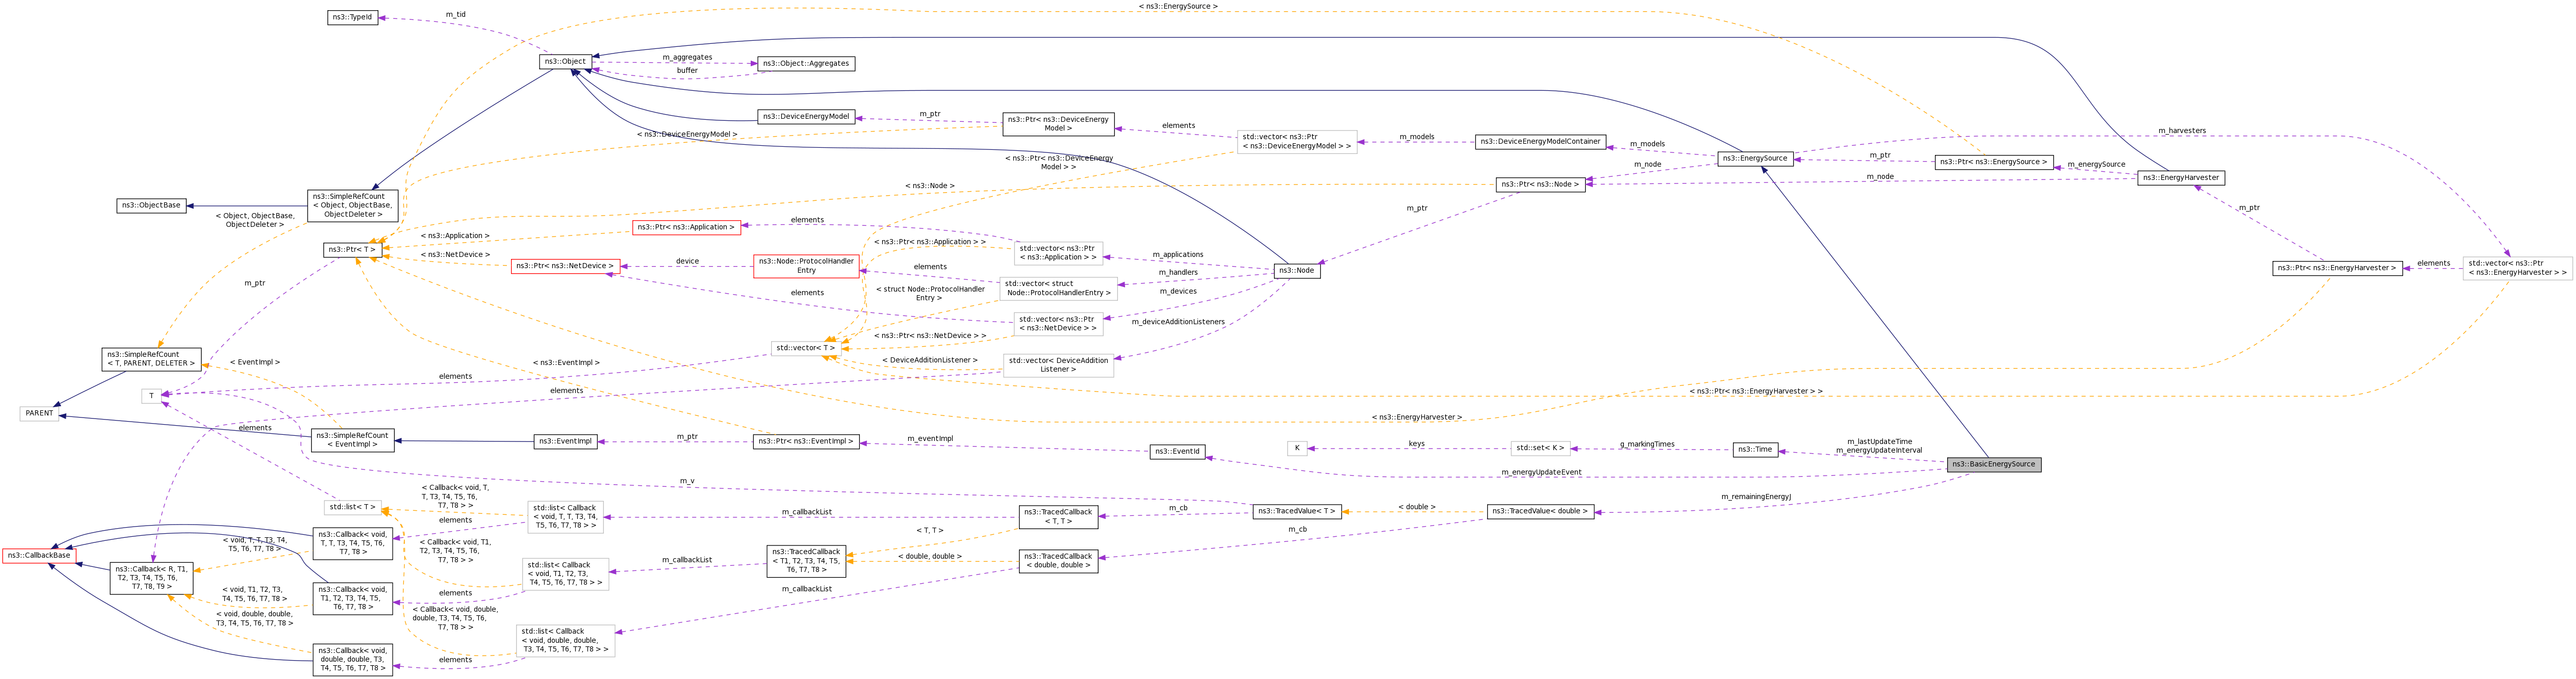Click std::vector of Ptr DeviceEnergyModel node
The width and height of the screenshot is (2576, 679).
pos(1297,141)
